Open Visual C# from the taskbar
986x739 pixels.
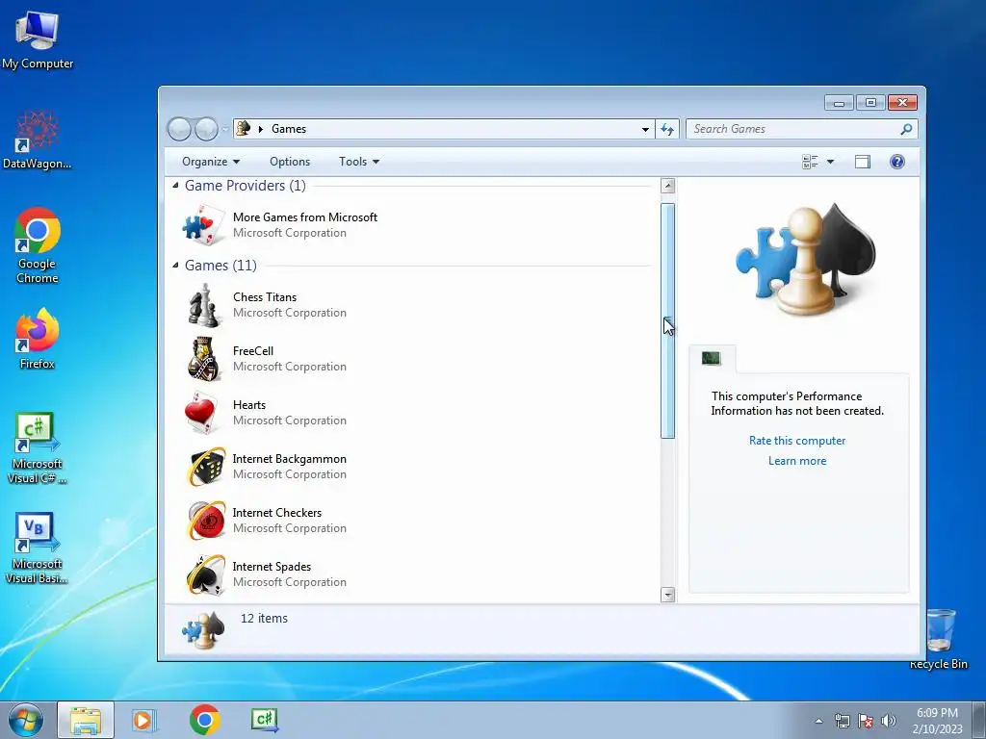pyautogui.click(x=265, y=720)
